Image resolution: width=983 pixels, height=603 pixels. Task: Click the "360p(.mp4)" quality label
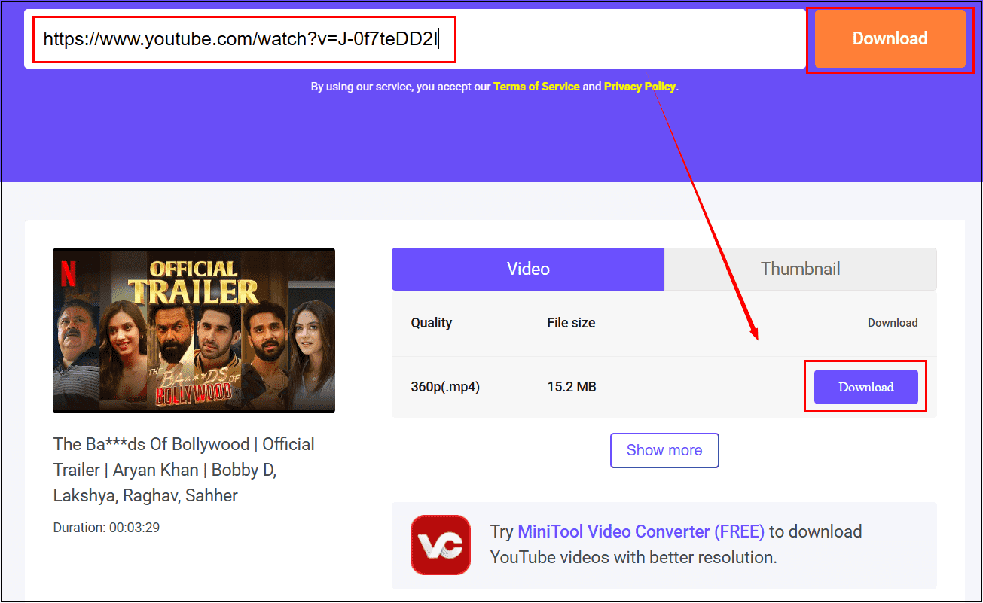point(445,387)
